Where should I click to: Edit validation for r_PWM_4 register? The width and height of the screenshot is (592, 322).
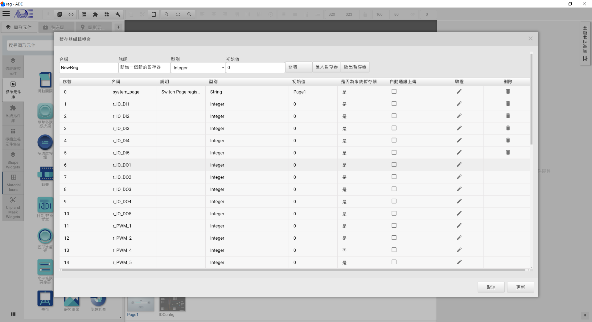click(x=459, y=250)
